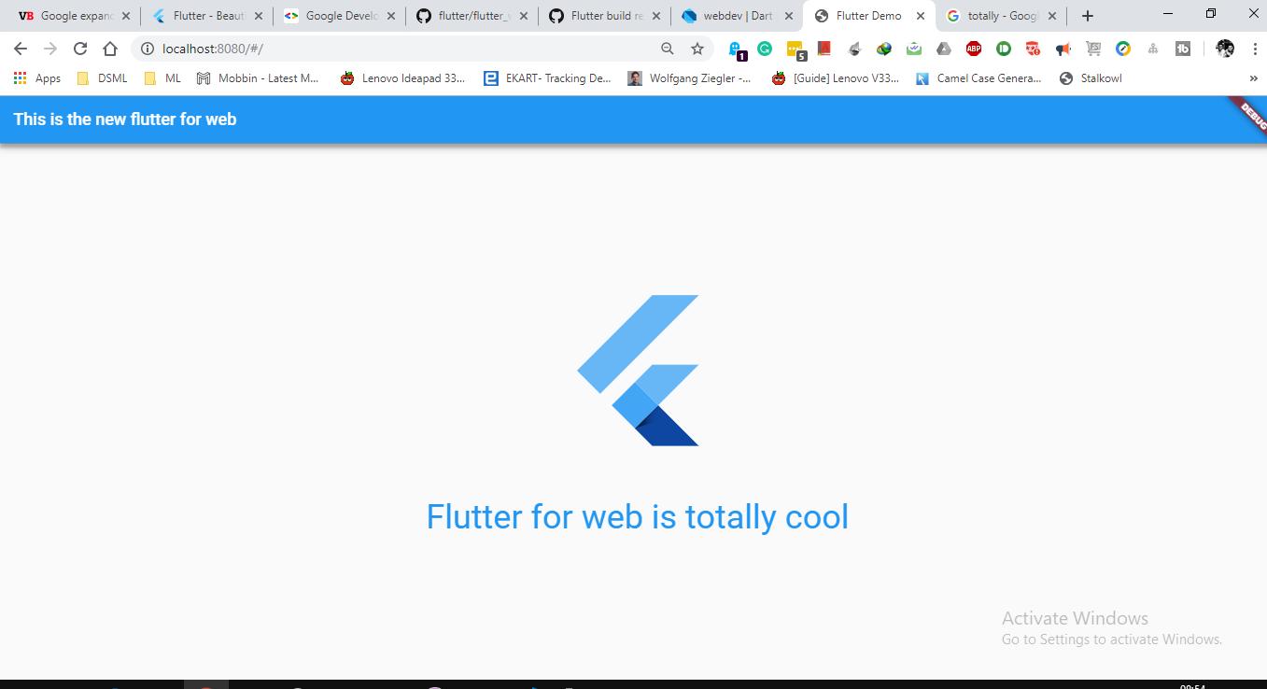Open the Chrome profile avatar
Screen dimensions: 1267x689
click(1225, 49)
